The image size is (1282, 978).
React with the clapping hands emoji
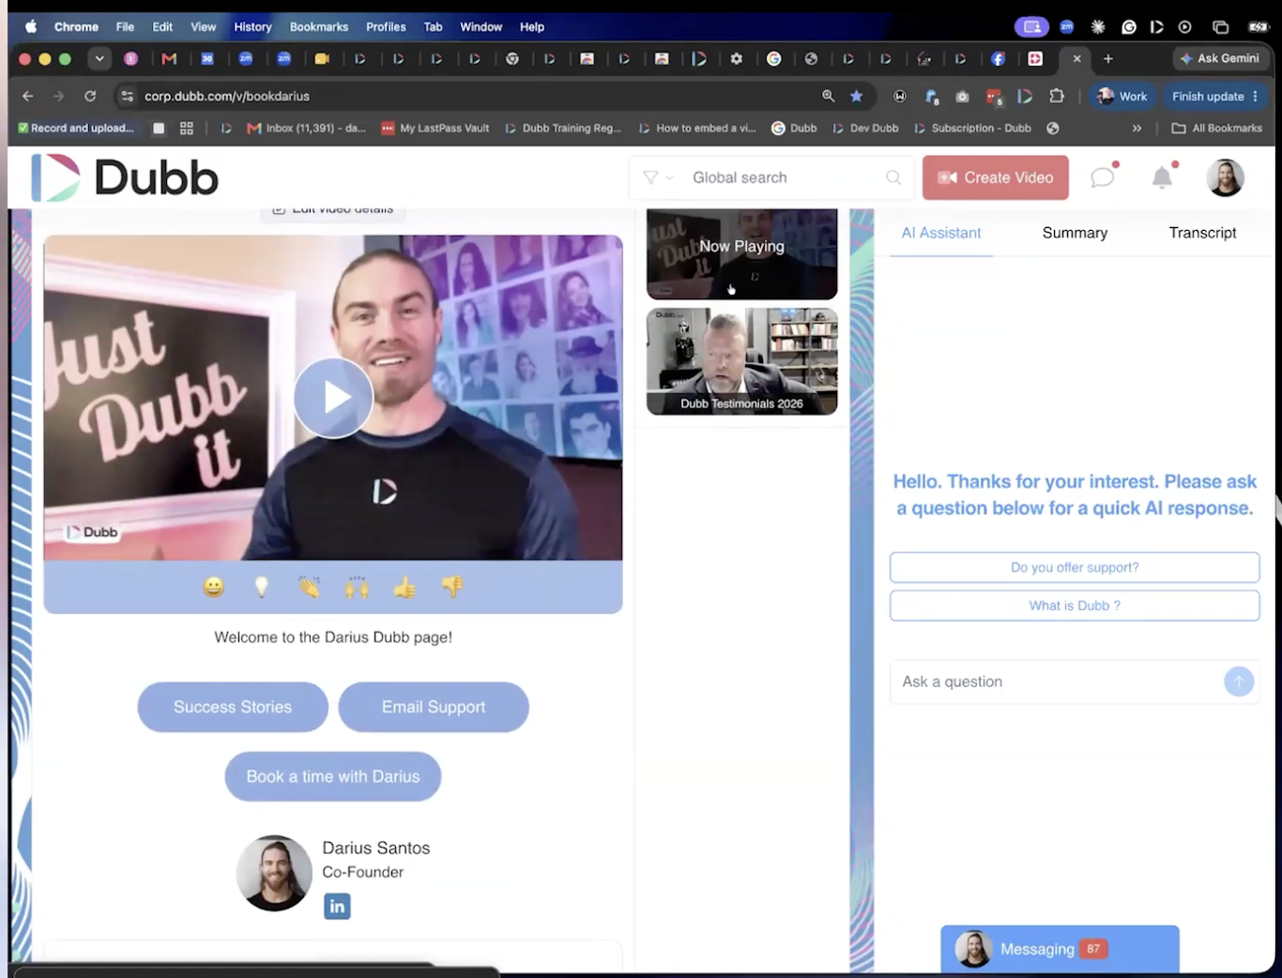[309, 588]
